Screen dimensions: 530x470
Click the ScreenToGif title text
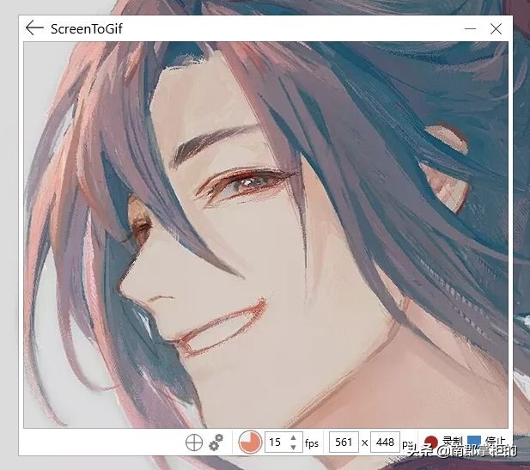[x=86, y=28]
